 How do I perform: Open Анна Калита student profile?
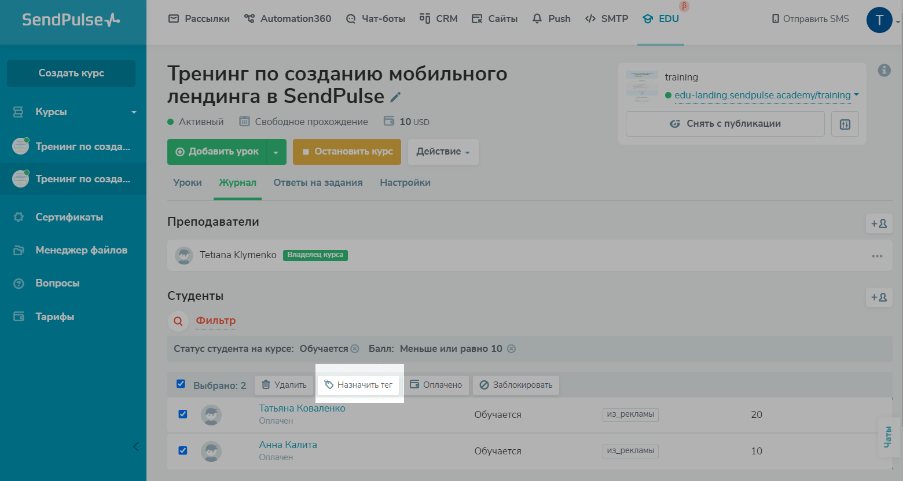pyautogui.click(x=288, y=445)
